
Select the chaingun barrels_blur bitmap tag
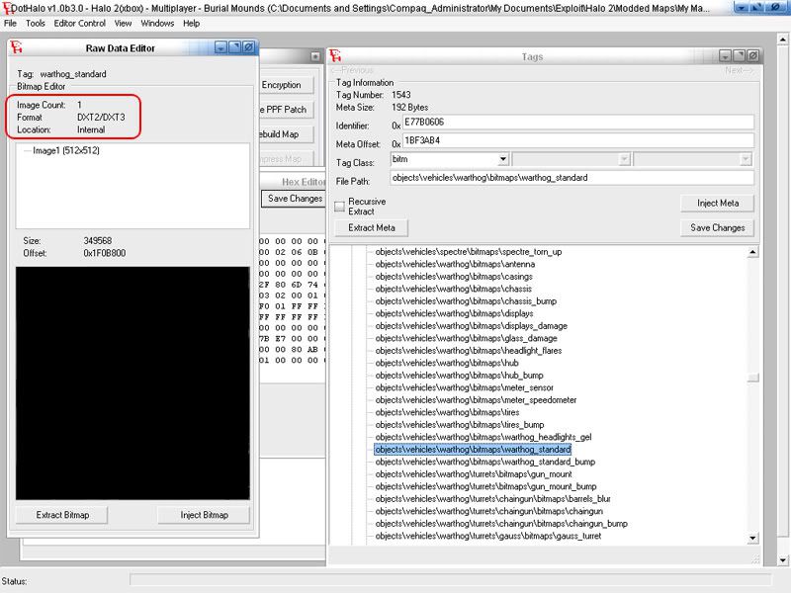click(492, 499)
